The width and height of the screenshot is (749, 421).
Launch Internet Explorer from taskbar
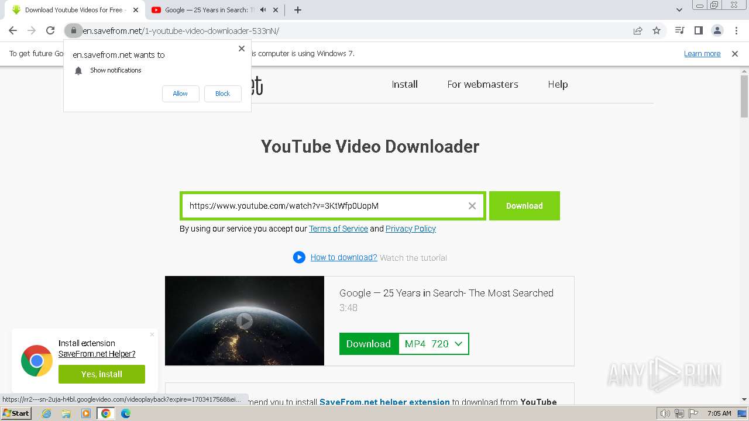tap(46, 413)
